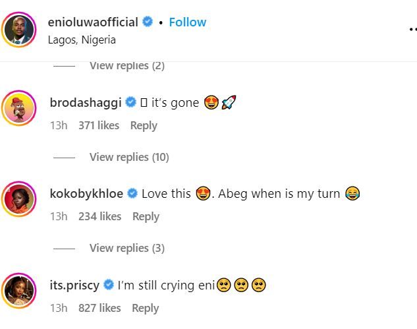This screenshot has width=417, height=329.
Task: Open kokobykhloe's avatar
Action: pos(19,201)
